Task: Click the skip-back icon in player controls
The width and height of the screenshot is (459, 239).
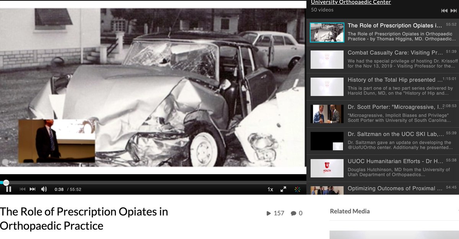Action: 23,189
